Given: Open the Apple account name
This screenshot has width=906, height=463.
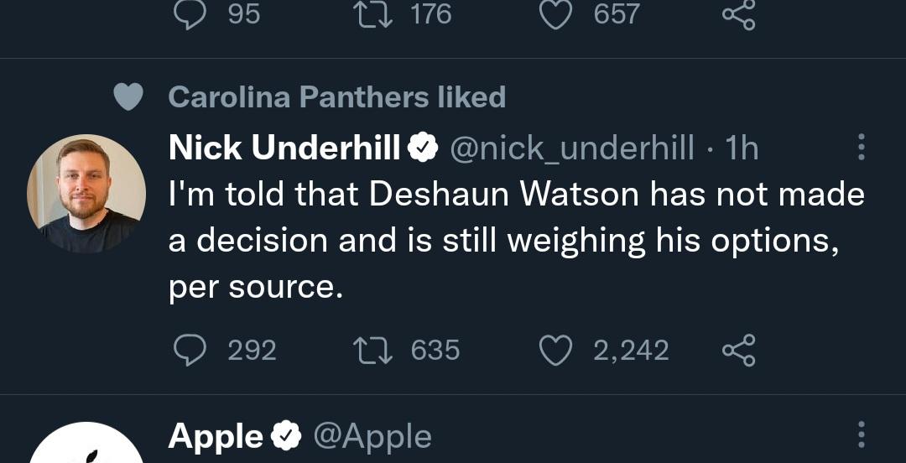Looking at the screenshot, I should pos(216,436).
